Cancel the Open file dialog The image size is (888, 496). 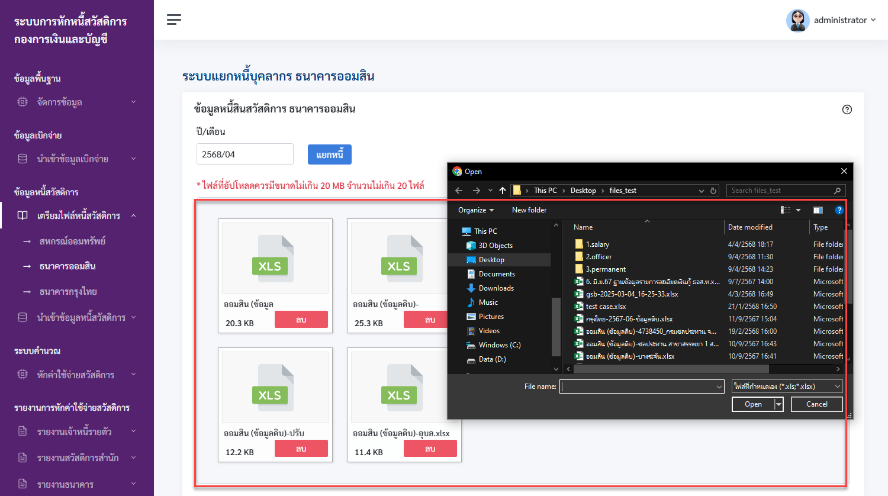coord(817,404)
